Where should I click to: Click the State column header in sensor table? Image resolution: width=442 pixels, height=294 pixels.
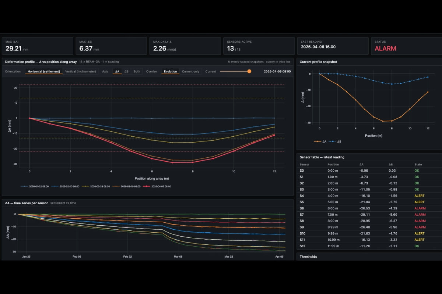(x=418, y=164)
